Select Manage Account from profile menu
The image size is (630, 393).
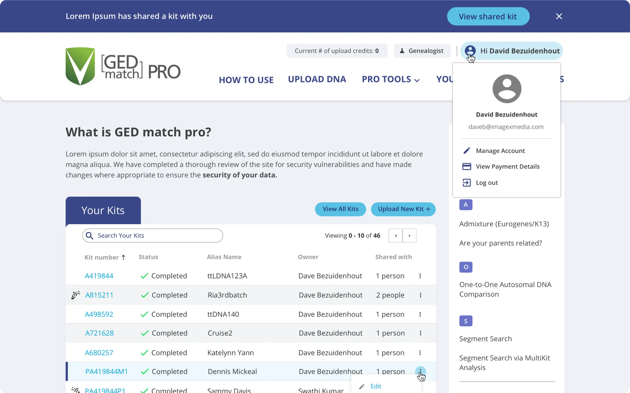(500, 151)
